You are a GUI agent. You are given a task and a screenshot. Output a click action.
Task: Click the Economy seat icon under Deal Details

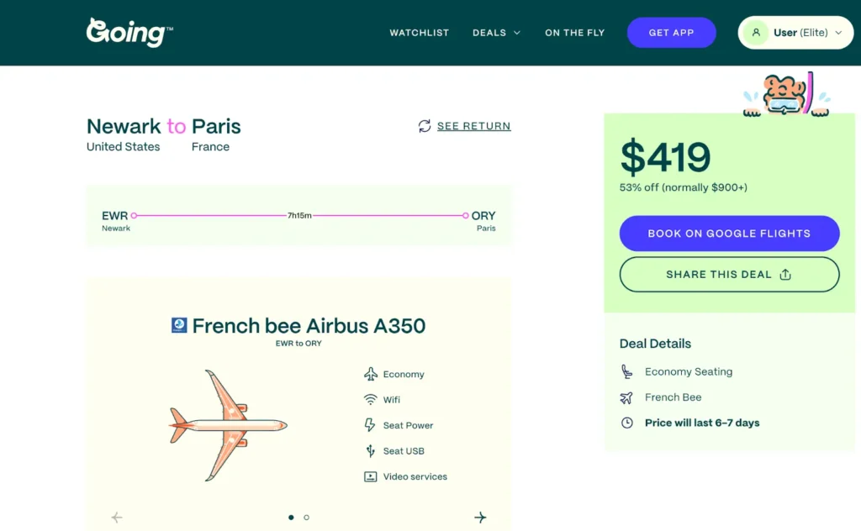pos(626,371)
